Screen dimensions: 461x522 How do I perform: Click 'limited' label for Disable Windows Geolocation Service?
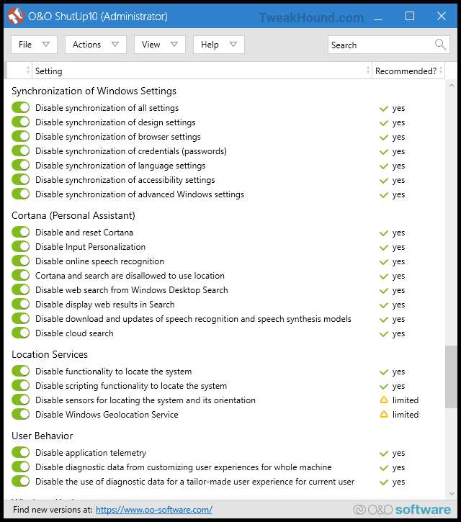(406, 415)
